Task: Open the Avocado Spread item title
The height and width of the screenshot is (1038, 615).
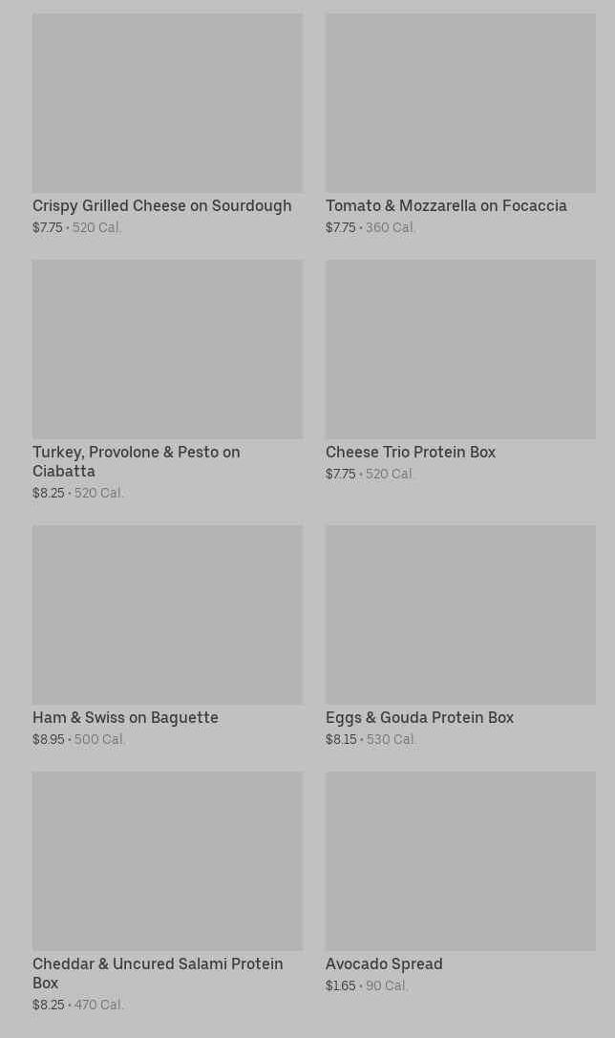Action: tap(384, 964)
